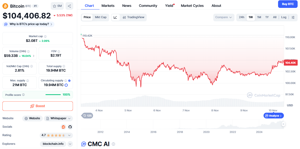Open the Reddit social icon
Viewport: 300px width, 149px height.
(63, 127)
